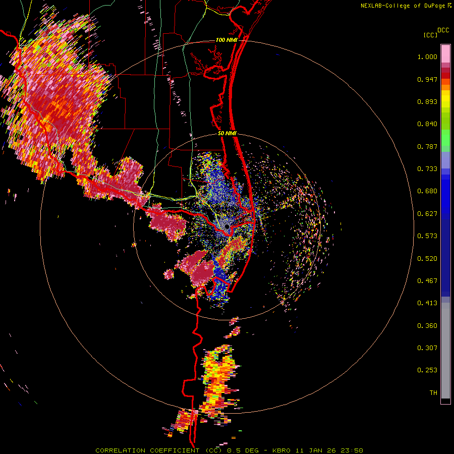Screen dimensions: 454x454
Task: Pick the gray band of the color bar
Action: click(x=445, y=351)
